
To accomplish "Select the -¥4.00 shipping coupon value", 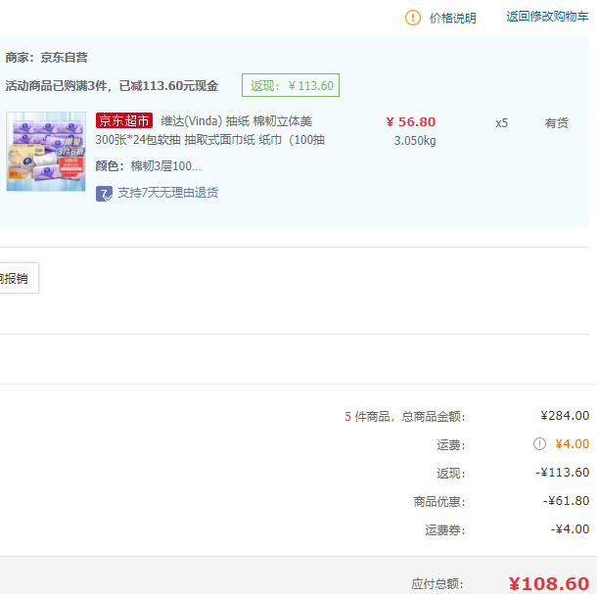I will [570, 528].
